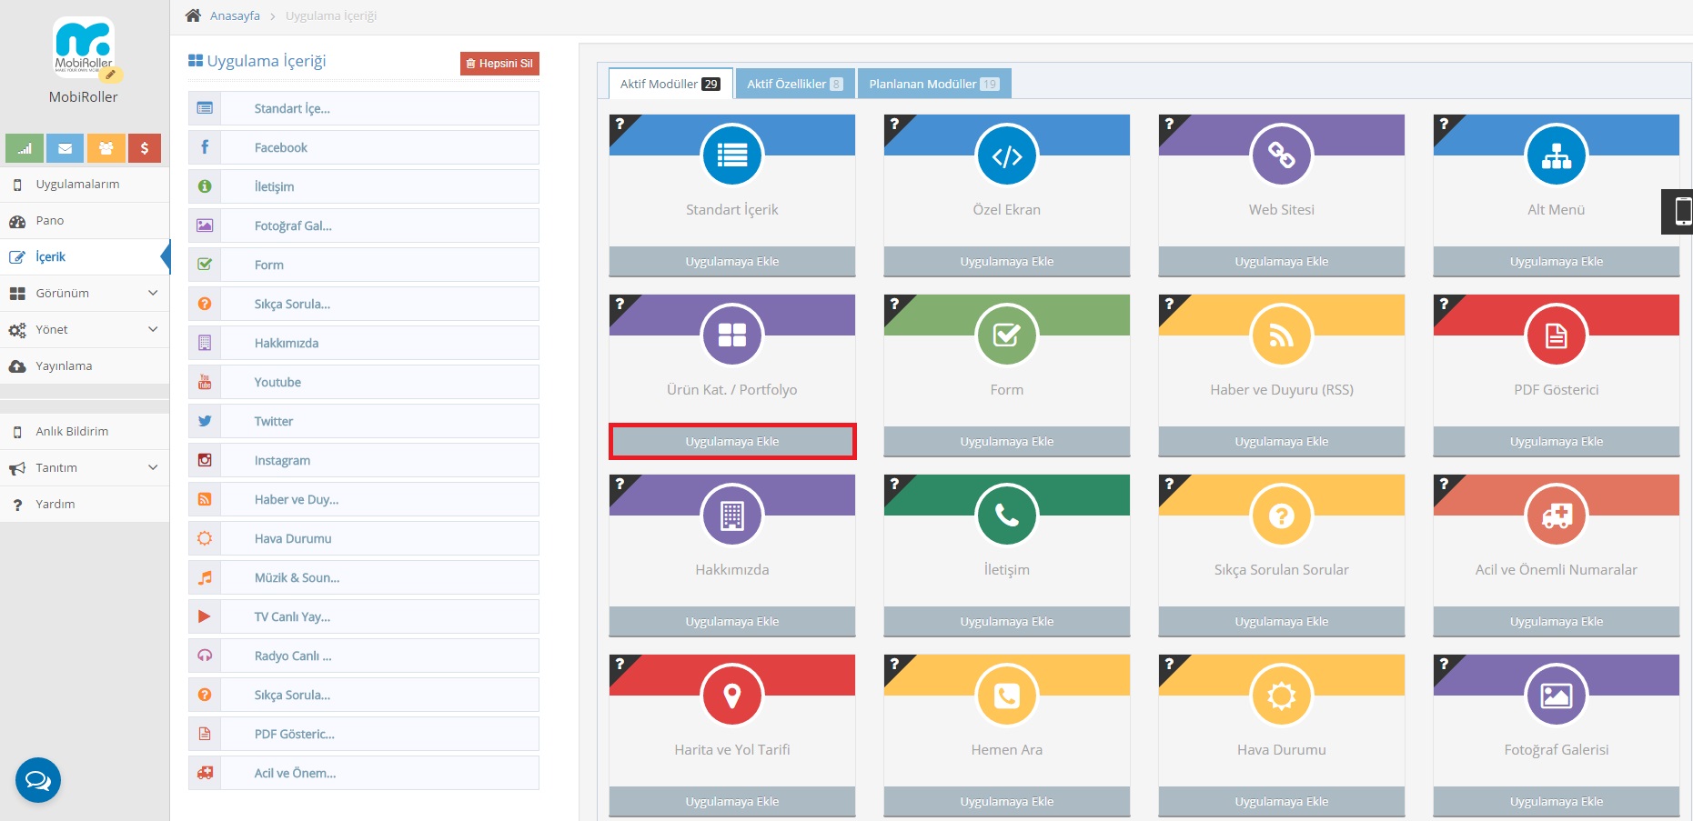Image resolution: width=1693 pixels, height=821 pixels.
Task: Open Yayınlama in the sidebar
Action: pyautogui.click(x=85, y=366)
